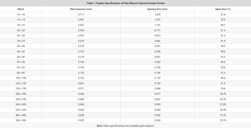The height and width of the screenshot is (128, 251).
Task: Click the open area value 25.79
Action: tap(223, 120)
